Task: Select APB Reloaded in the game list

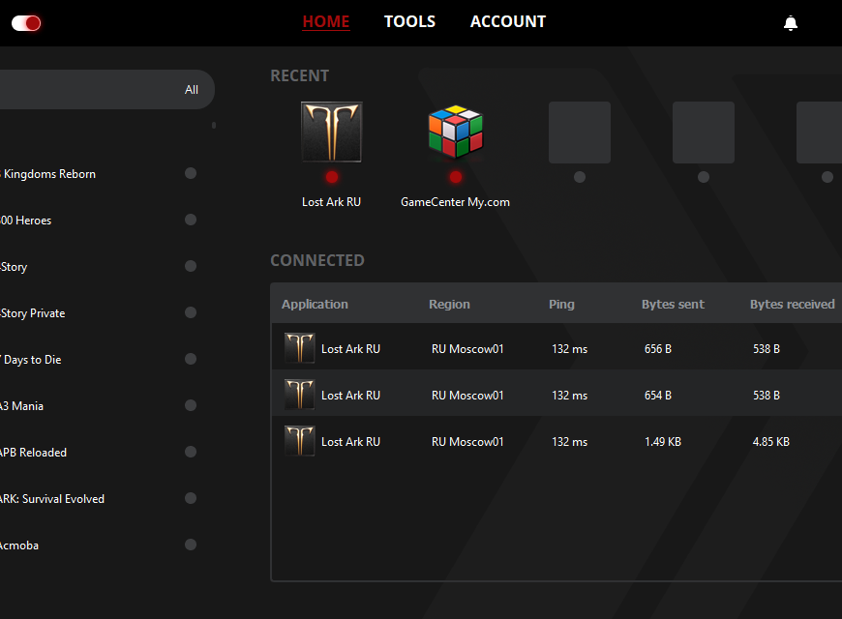Action: click(34, 453)
